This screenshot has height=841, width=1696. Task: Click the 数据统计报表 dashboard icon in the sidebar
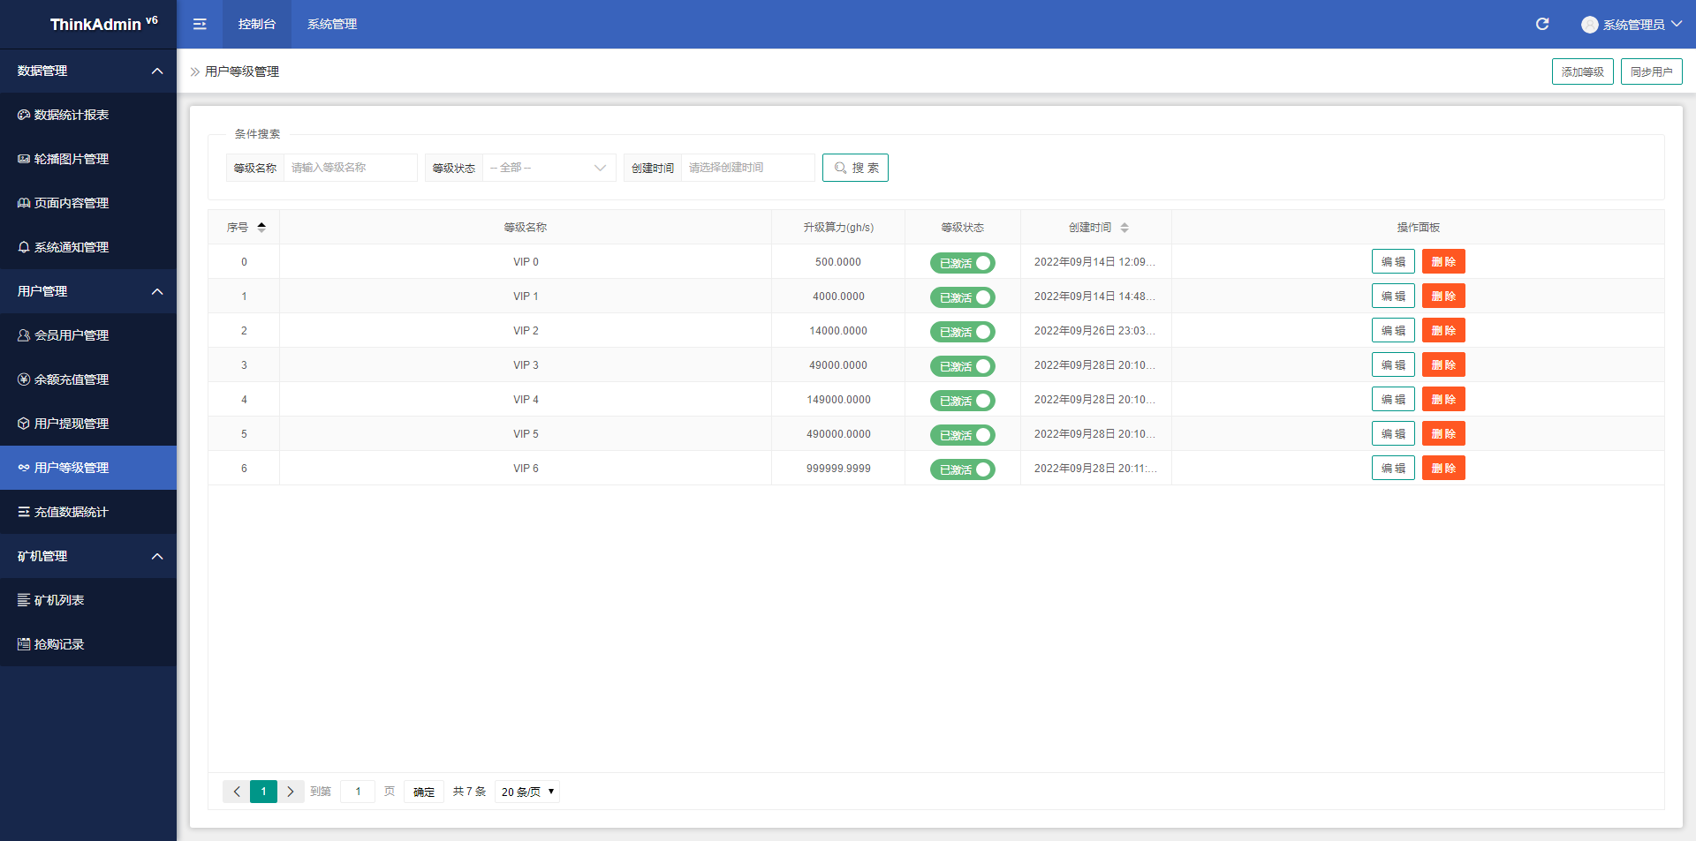[x=24, y=115]
